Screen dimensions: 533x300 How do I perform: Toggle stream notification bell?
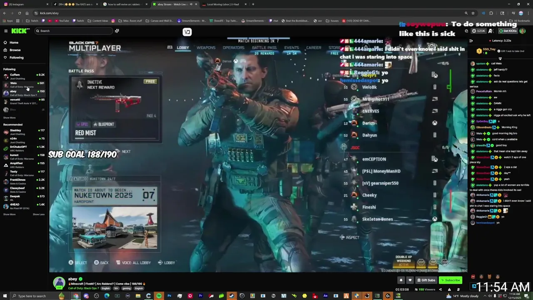[401, 280]
